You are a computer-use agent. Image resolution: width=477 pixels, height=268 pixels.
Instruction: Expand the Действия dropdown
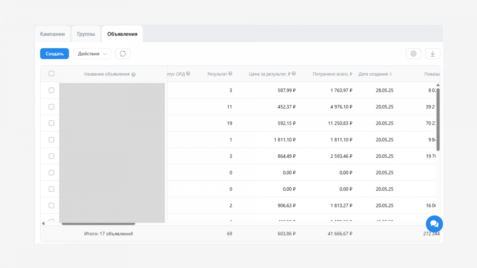tap(92, 54)
